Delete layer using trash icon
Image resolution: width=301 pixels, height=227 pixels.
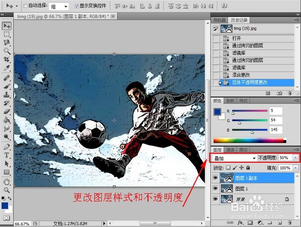tap(290, 222)
